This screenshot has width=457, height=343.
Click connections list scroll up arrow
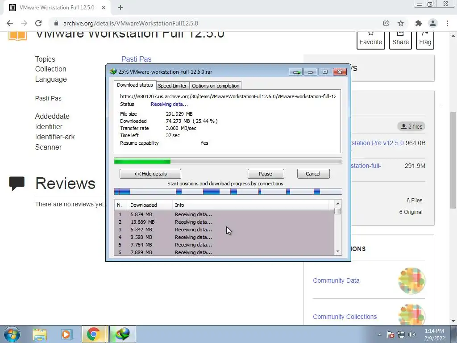(338, 204)
